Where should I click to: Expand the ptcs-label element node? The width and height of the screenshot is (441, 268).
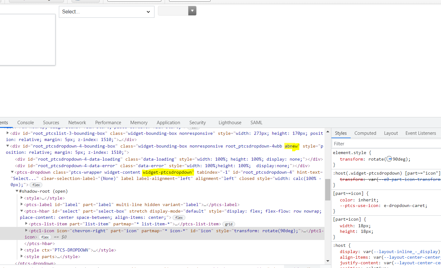pos(21,205)
